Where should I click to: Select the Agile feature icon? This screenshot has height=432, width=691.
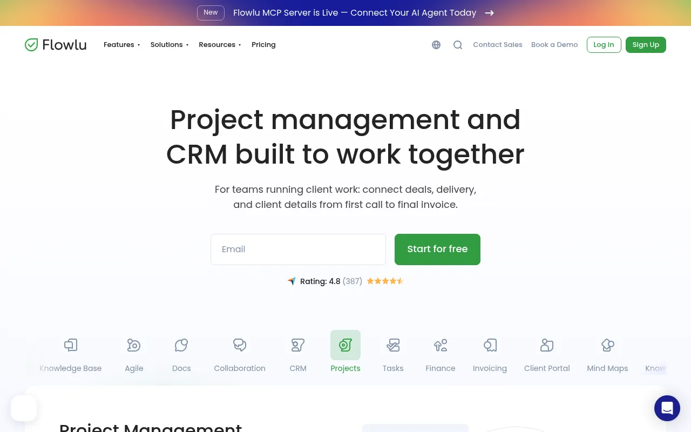tap(134, 345)
